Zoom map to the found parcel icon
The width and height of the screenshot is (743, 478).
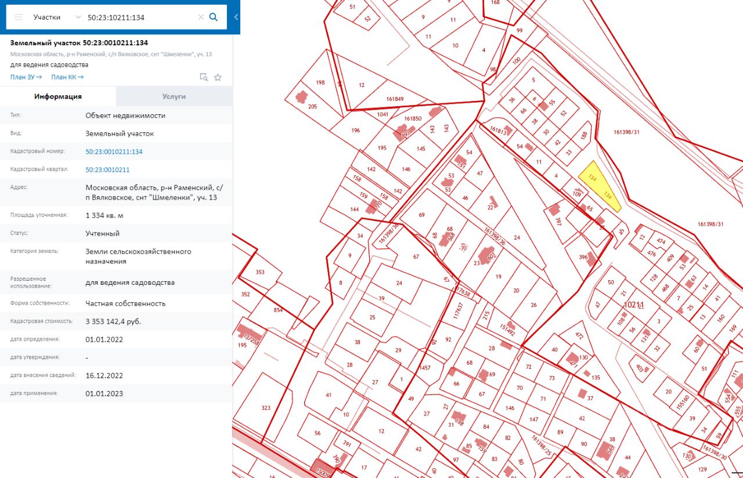click(204, 77)
